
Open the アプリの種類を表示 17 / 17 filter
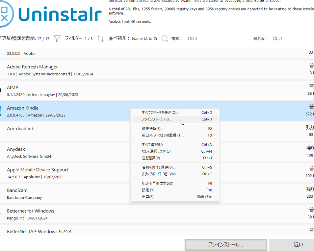pyautogui.click(x=25, y=38)
